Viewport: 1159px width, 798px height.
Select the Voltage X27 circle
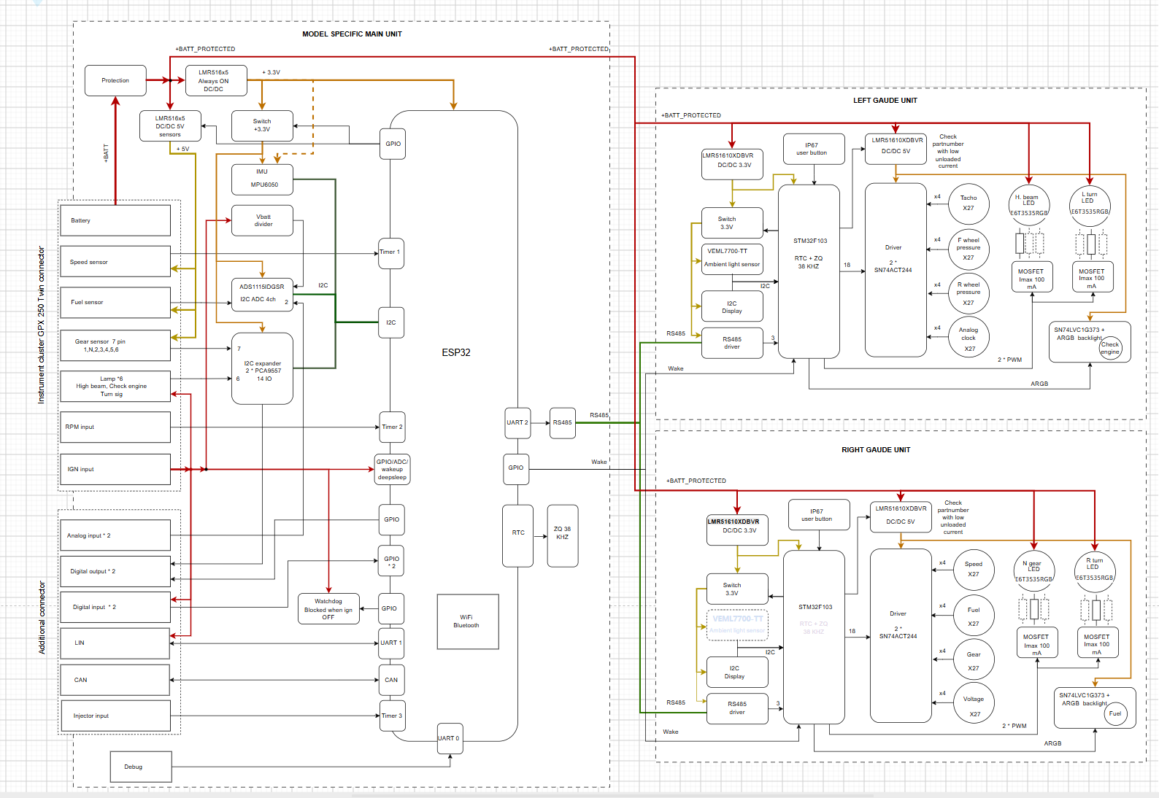pyautogui.click(x=974, y=703)
